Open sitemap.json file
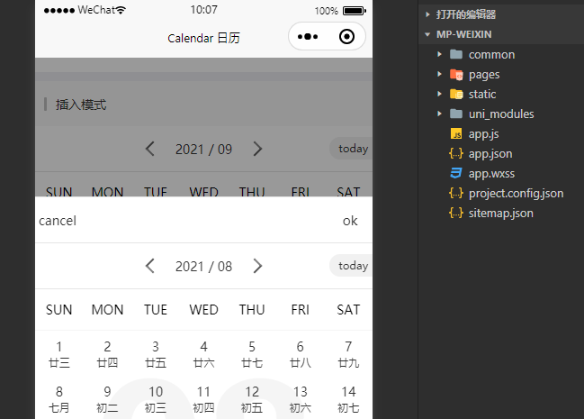584x419 pixels. tap(500, 213)
